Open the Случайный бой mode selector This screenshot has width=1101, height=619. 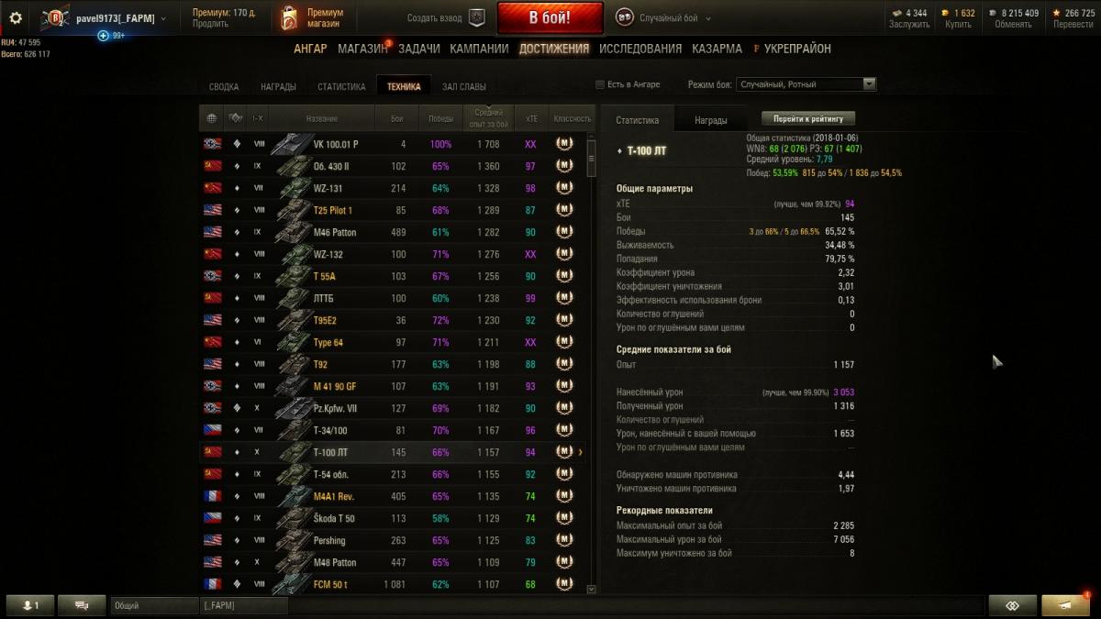(663, 18)
